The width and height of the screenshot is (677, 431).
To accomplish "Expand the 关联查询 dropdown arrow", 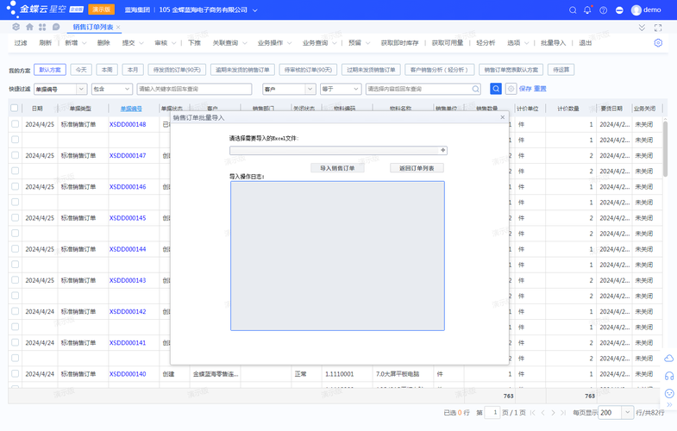I will tap(245, 43).
